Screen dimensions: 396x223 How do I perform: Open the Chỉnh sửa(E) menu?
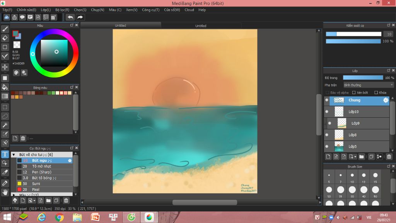click(x=27, y=10)
